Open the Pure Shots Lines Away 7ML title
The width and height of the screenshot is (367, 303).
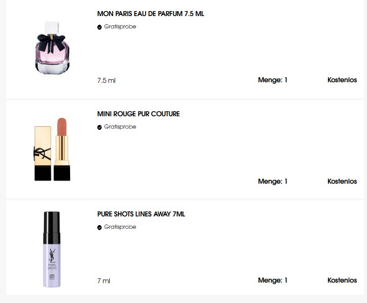[x=141, y=214]
